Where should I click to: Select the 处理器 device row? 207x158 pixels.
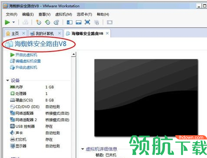click(39, 94)
